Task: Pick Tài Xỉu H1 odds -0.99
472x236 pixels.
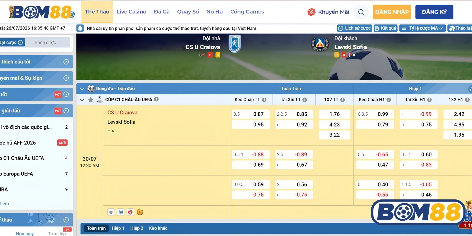Action: (419, 114)
